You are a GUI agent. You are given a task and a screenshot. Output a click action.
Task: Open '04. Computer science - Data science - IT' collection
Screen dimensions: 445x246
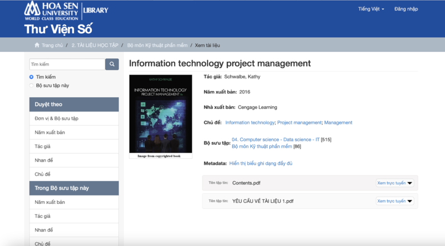point(276,139)
